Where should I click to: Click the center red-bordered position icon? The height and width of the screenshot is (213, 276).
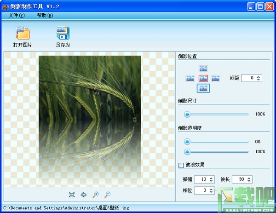coord(203,78)
